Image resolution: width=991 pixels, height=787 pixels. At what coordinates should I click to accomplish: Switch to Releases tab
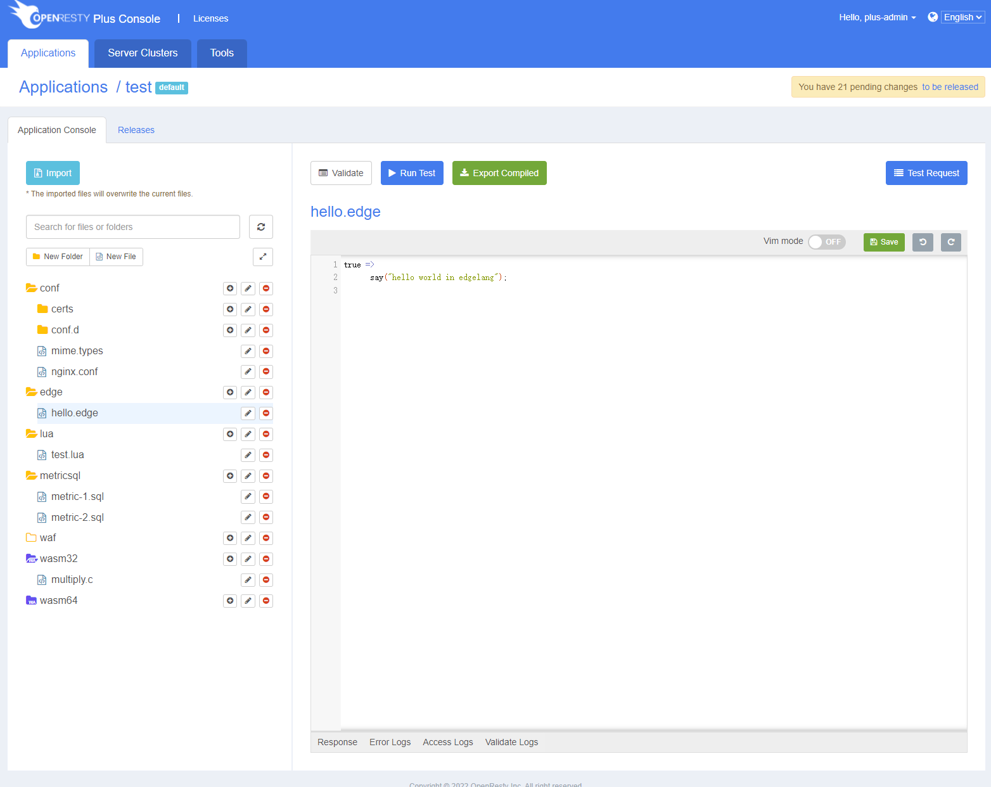point(136,130)
